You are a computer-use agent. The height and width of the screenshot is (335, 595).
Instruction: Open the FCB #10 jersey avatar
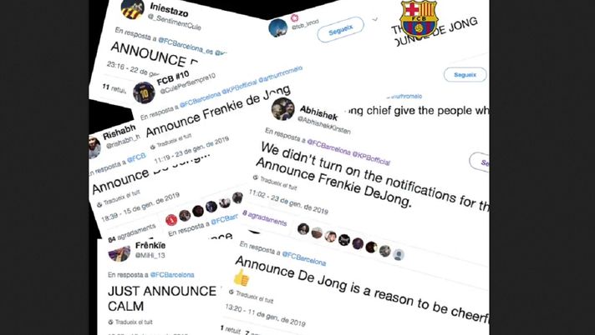click(144, 92)
